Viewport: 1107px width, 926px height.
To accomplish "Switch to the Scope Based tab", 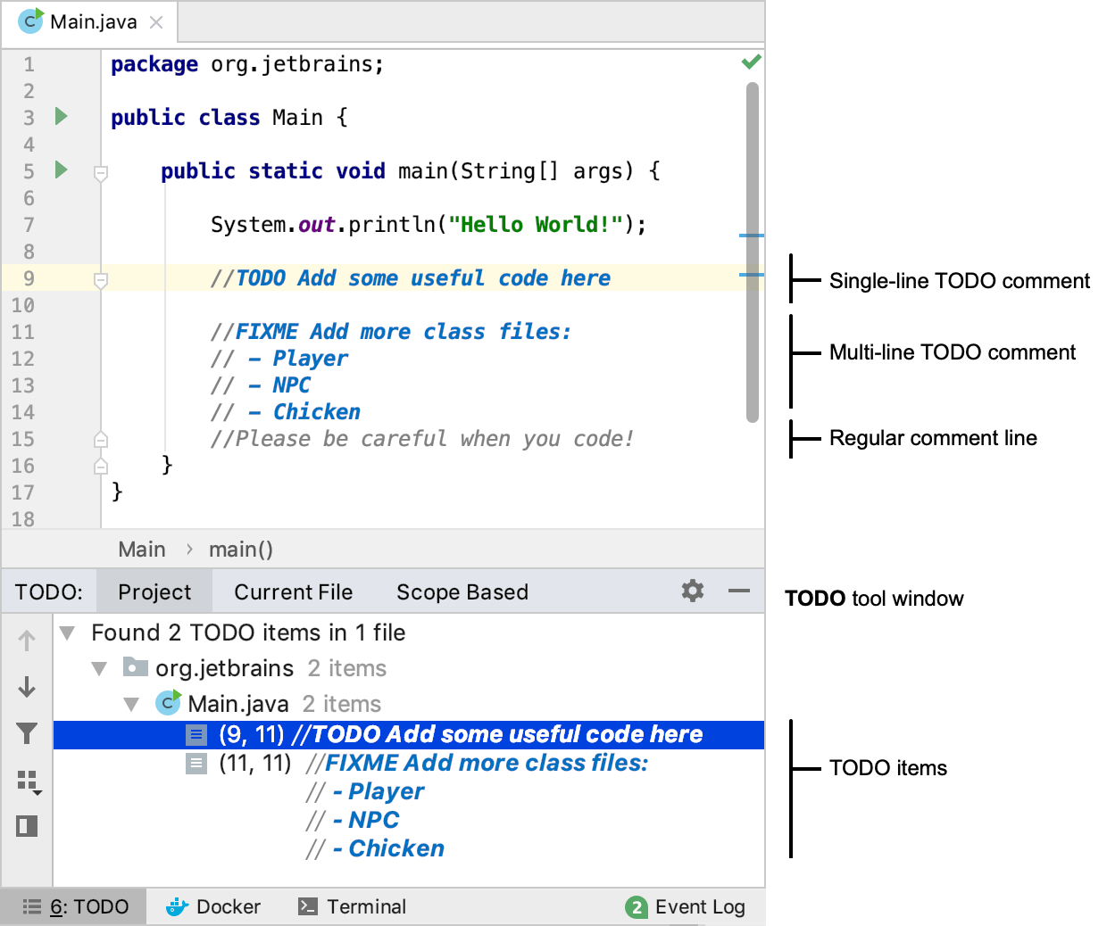I will coord(462,591).
